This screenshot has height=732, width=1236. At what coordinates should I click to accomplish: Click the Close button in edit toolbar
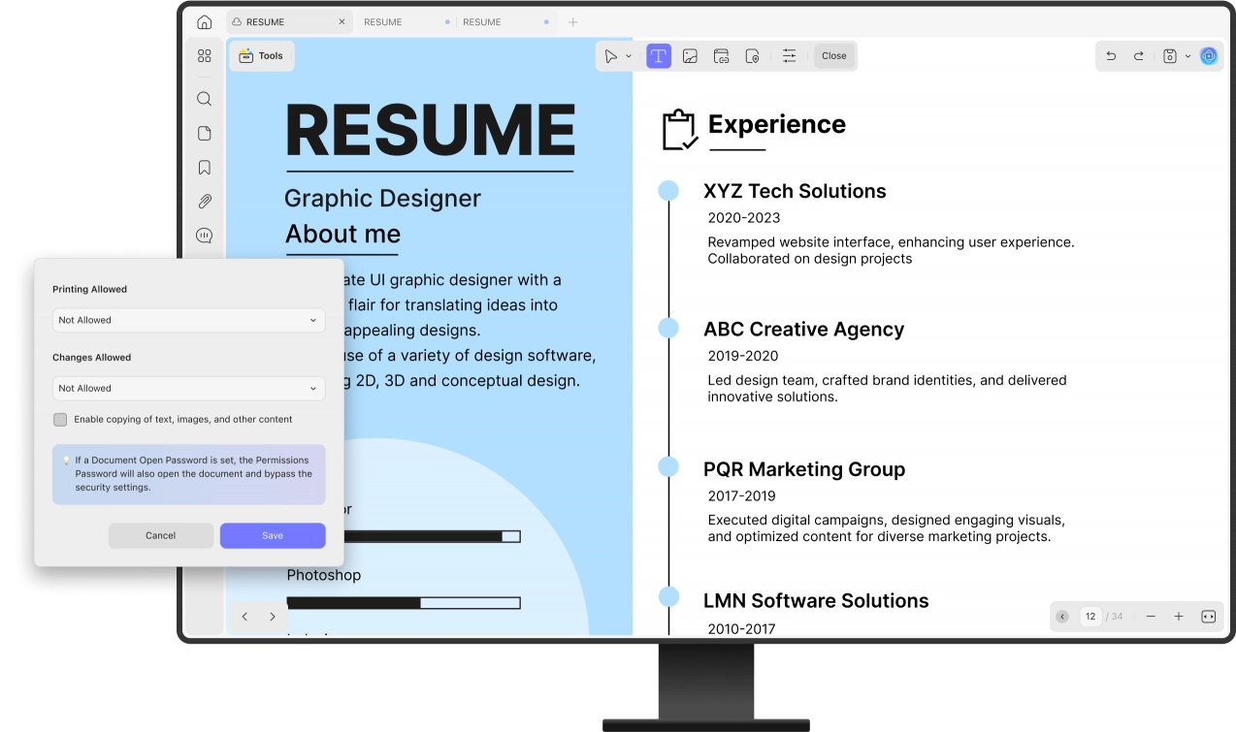(x=834, y=56)
